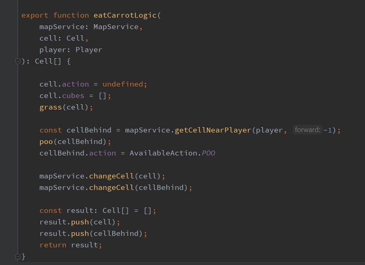
Task: Click push in result.push(cell)
Action: 80,222
